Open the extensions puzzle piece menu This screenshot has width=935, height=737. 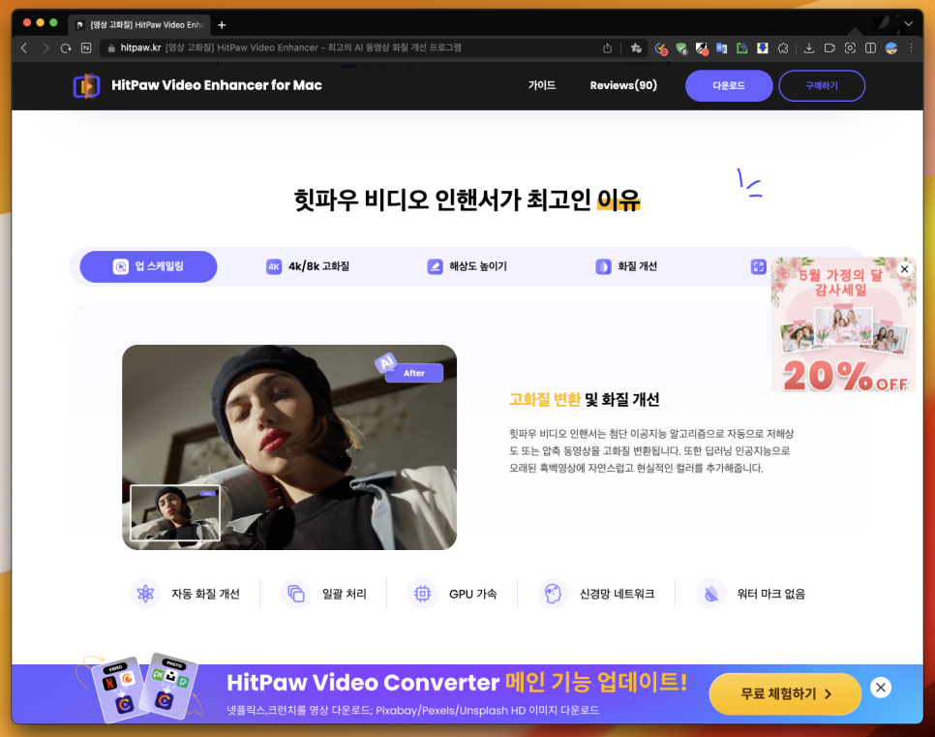tap(783, 47)
